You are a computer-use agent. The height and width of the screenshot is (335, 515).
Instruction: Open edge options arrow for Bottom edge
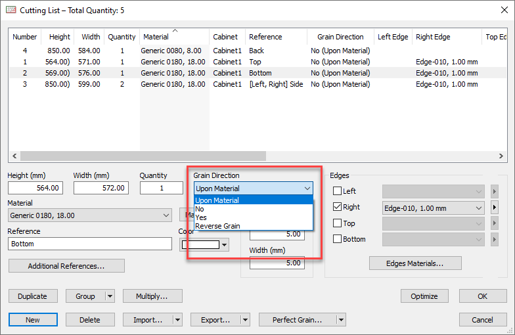point(494,239)
